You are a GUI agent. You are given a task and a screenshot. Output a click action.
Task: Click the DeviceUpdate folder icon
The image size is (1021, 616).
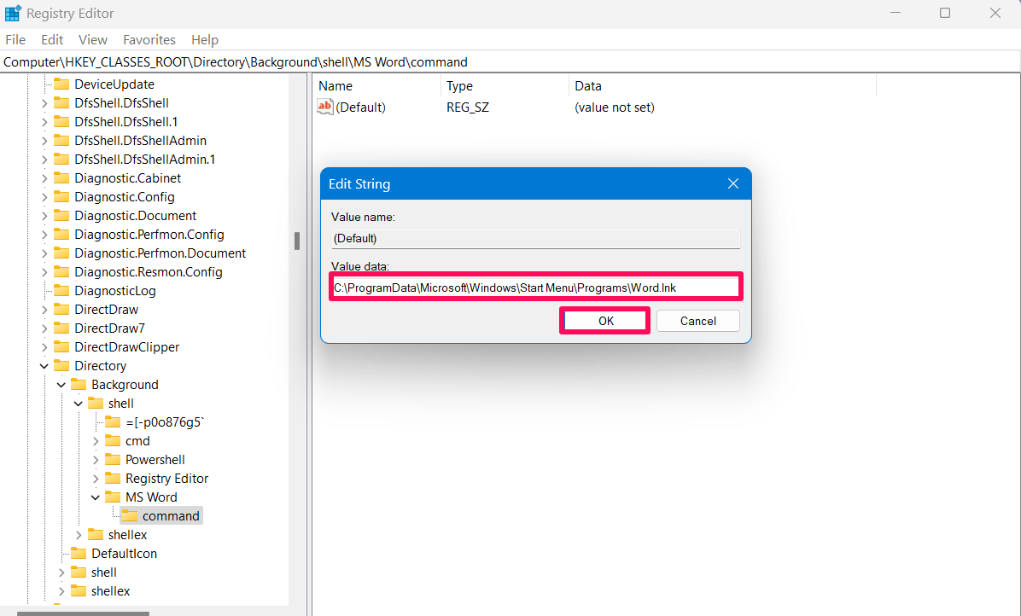click(x=61, y=84)
